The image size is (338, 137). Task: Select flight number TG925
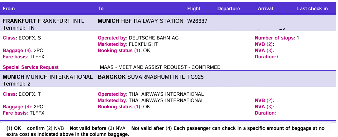click(x=195, y=77)
